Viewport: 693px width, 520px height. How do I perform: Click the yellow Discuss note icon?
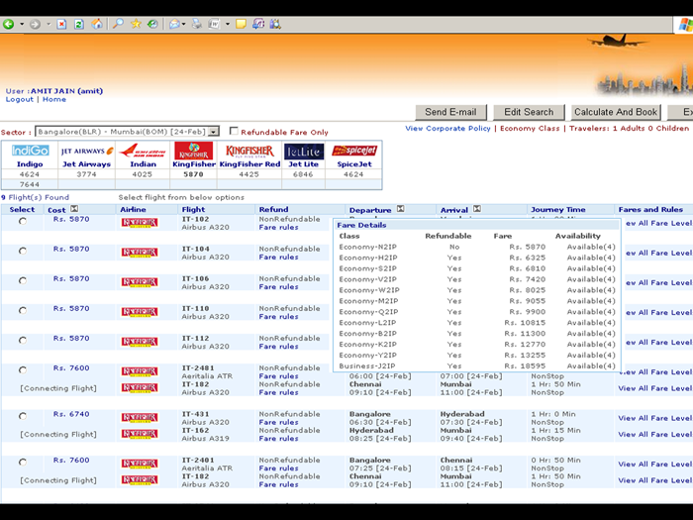pyautogui.click(x=241, y=24)
